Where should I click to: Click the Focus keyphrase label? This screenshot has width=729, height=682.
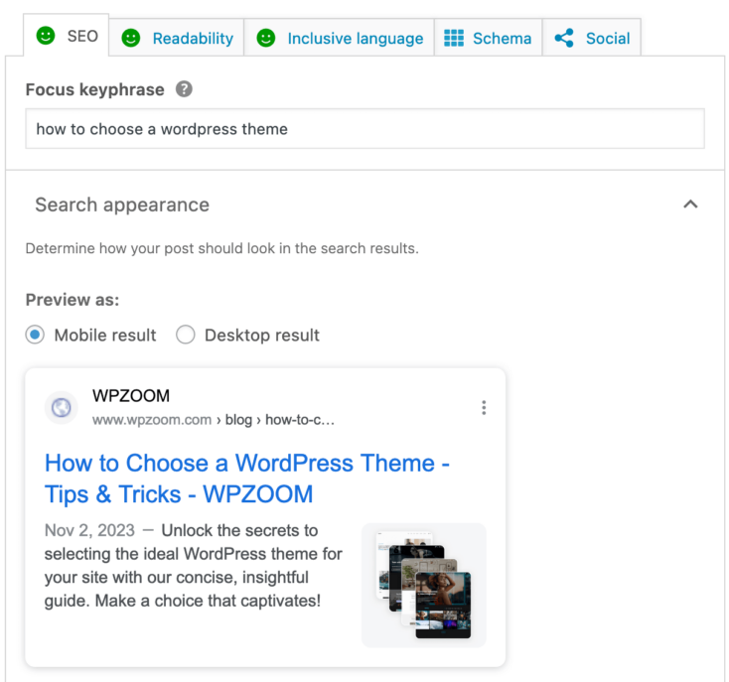[x=94, y=89]
